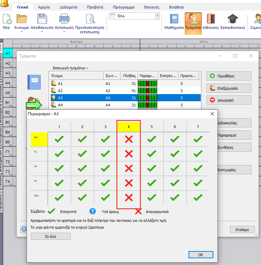The image size is (261, 265).
Task: Open the Μαθήματα book icon
Action: pos(174,20)
